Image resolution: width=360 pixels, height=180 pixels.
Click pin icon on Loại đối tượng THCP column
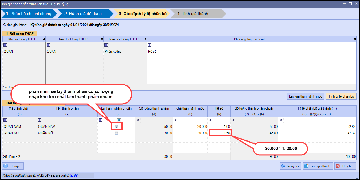pos(145,39)
